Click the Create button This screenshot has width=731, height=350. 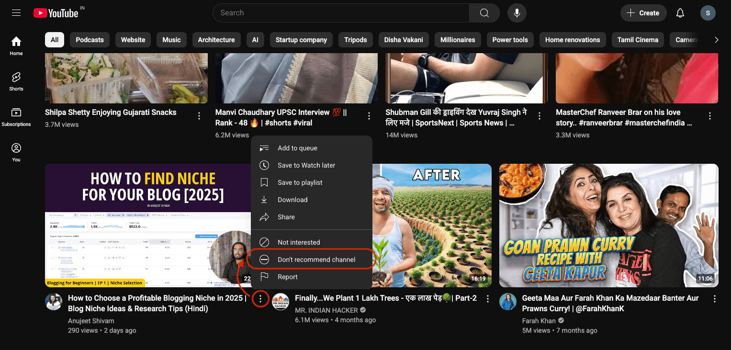coord(643,13)
